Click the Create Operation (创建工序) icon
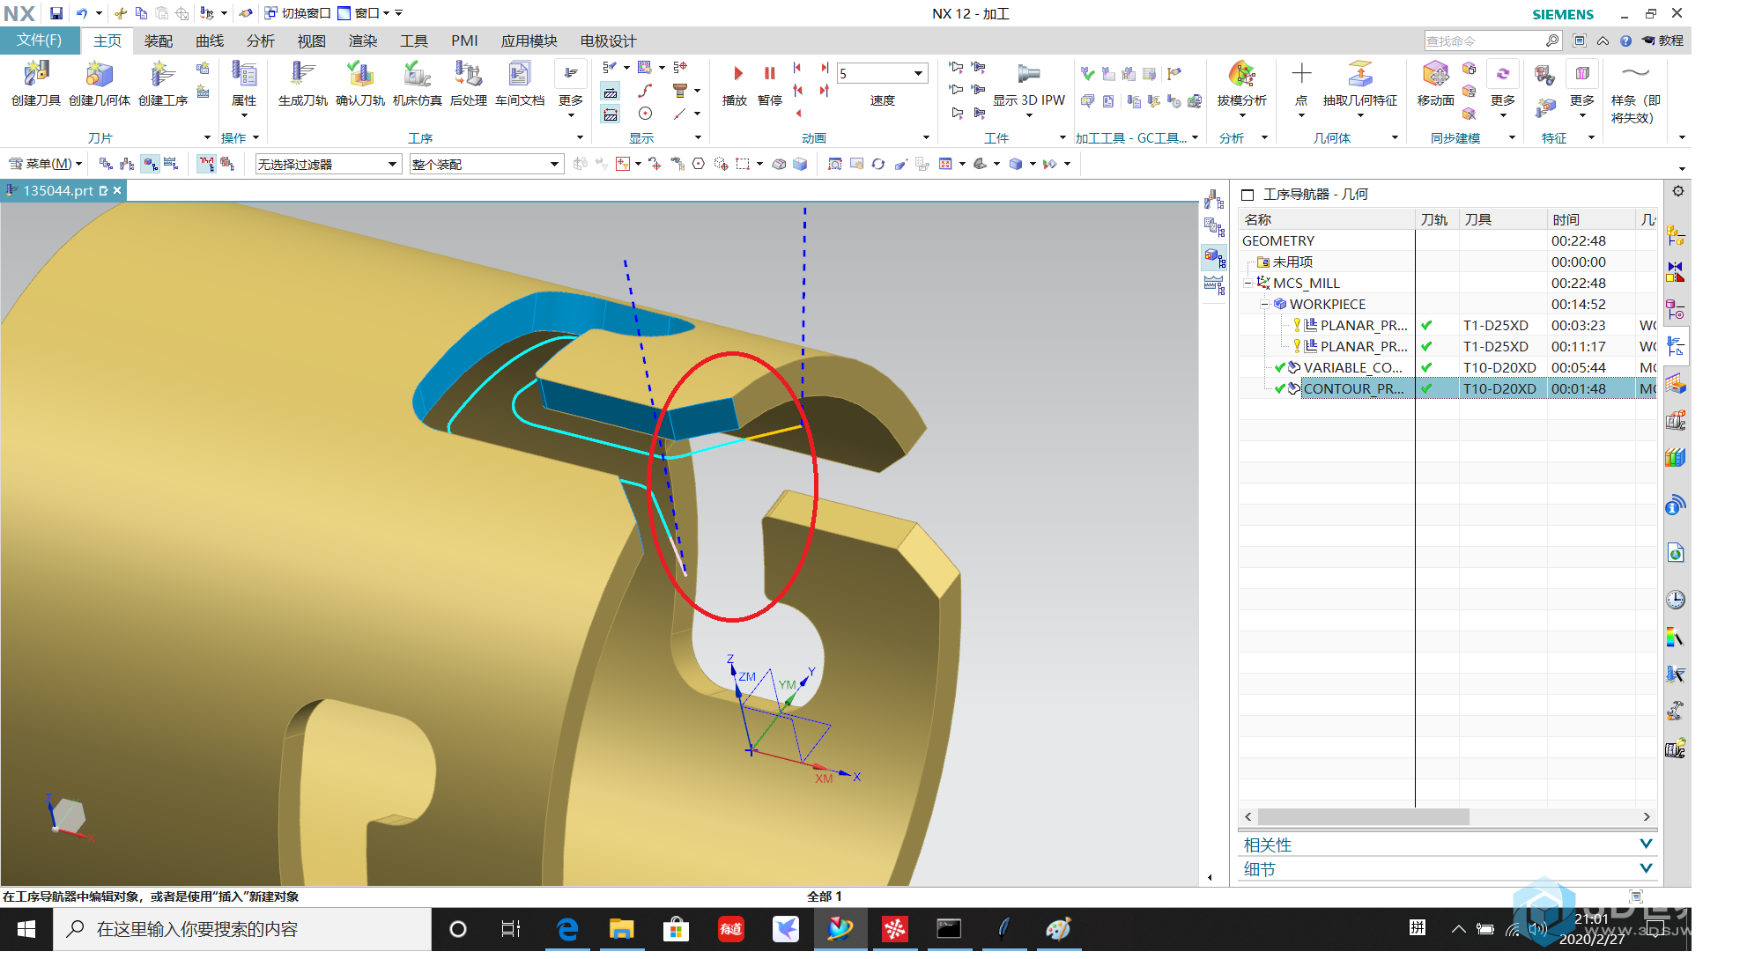1762x959 pixels. 163,84
